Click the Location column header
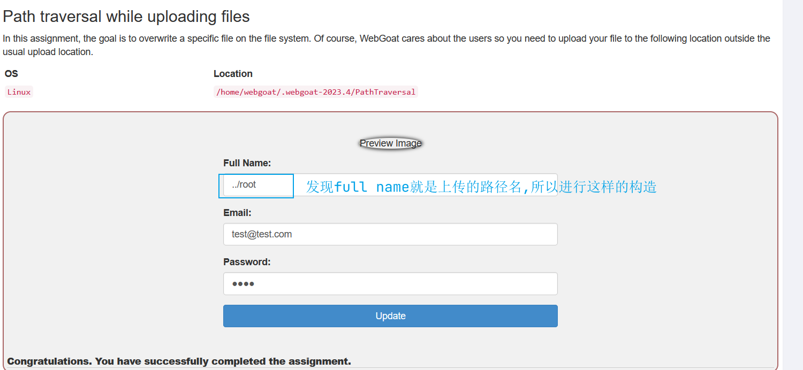Image resolution: width=803 pixels, height=370 pixels. click(x=233, y=74)
